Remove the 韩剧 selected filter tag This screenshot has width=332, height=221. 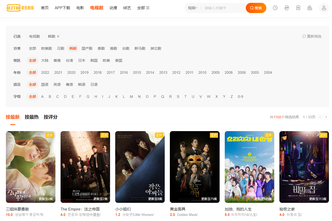pyautogui.click(x=58, y=36)
